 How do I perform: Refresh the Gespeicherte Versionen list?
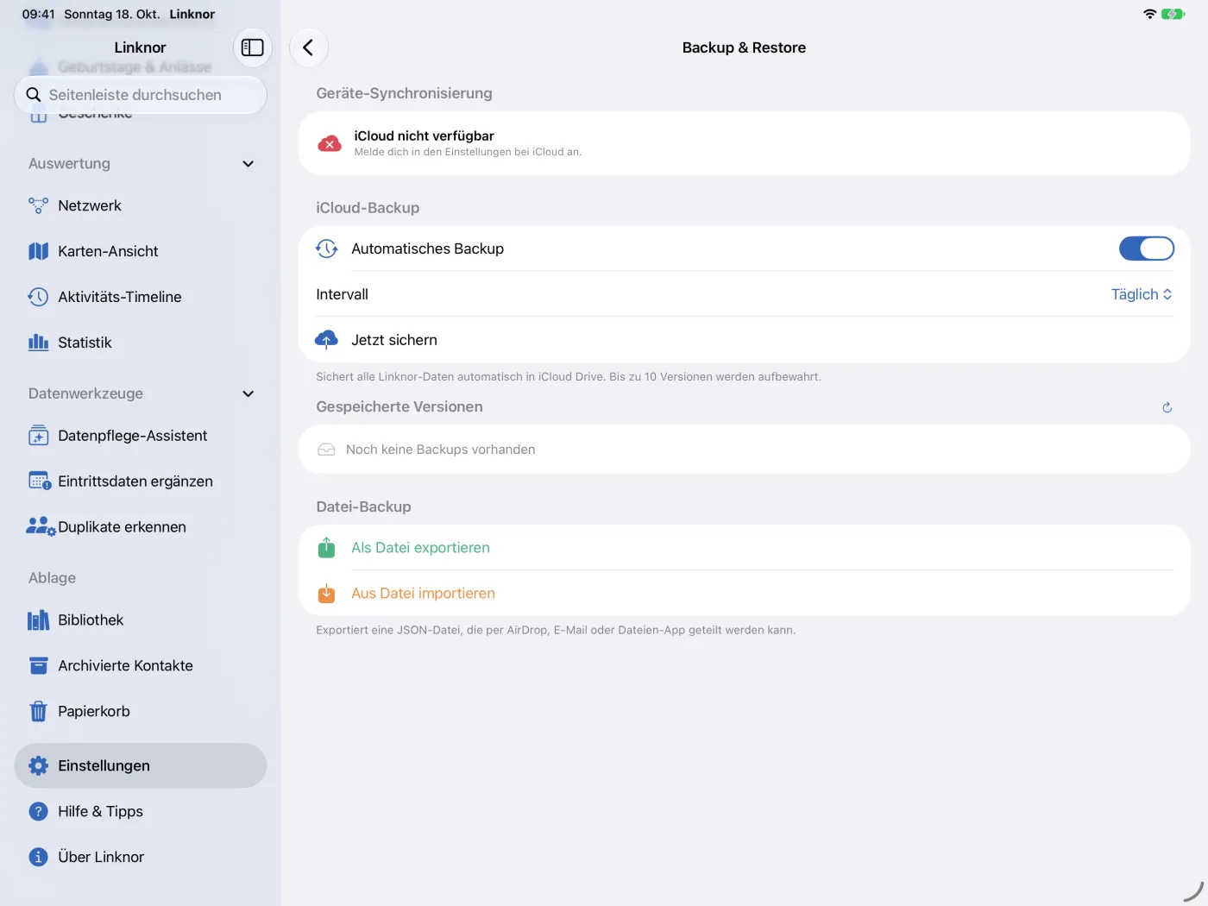click(x=1167, y=407)
